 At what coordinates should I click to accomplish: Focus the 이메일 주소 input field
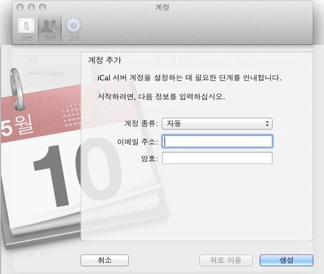pyautogui.click(x=217, y=141)
